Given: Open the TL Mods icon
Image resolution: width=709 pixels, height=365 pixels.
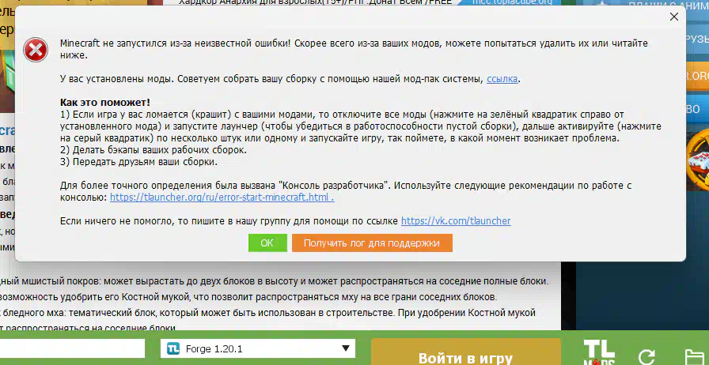Looking at the screenshot, I should 599,353.
